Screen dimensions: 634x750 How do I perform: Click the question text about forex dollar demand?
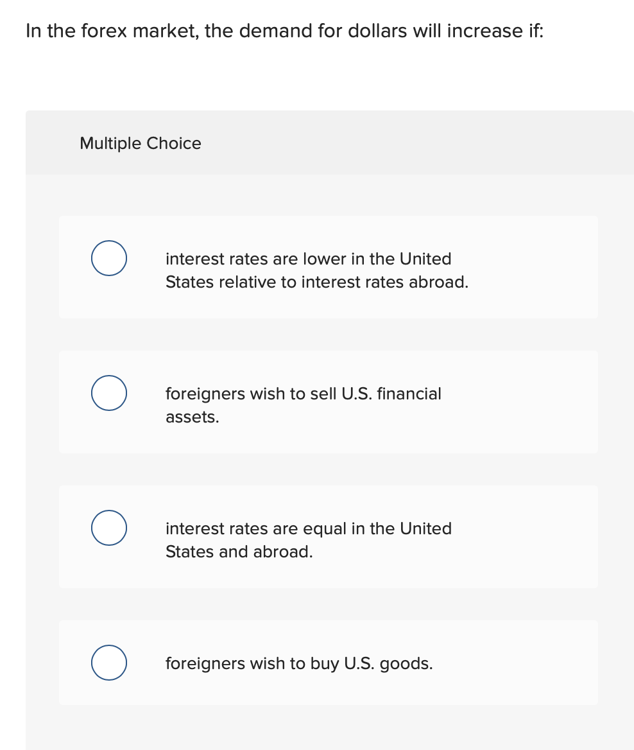(285, 31)
